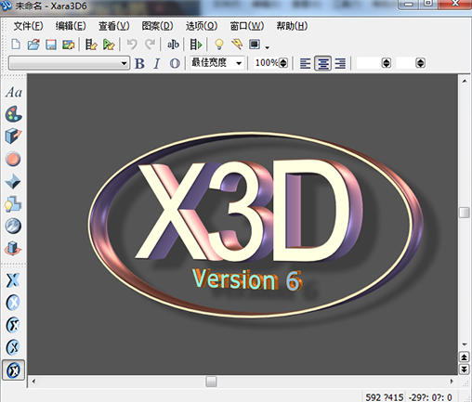This screenshot has height=402, width=472.
Task: Align text right
Action: [x=340, y=64]
